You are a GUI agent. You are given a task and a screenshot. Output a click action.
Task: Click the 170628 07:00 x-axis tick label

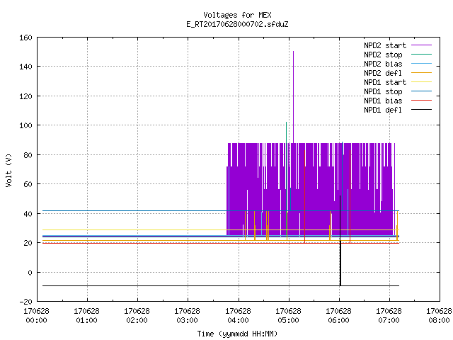(x=389, y=315)
